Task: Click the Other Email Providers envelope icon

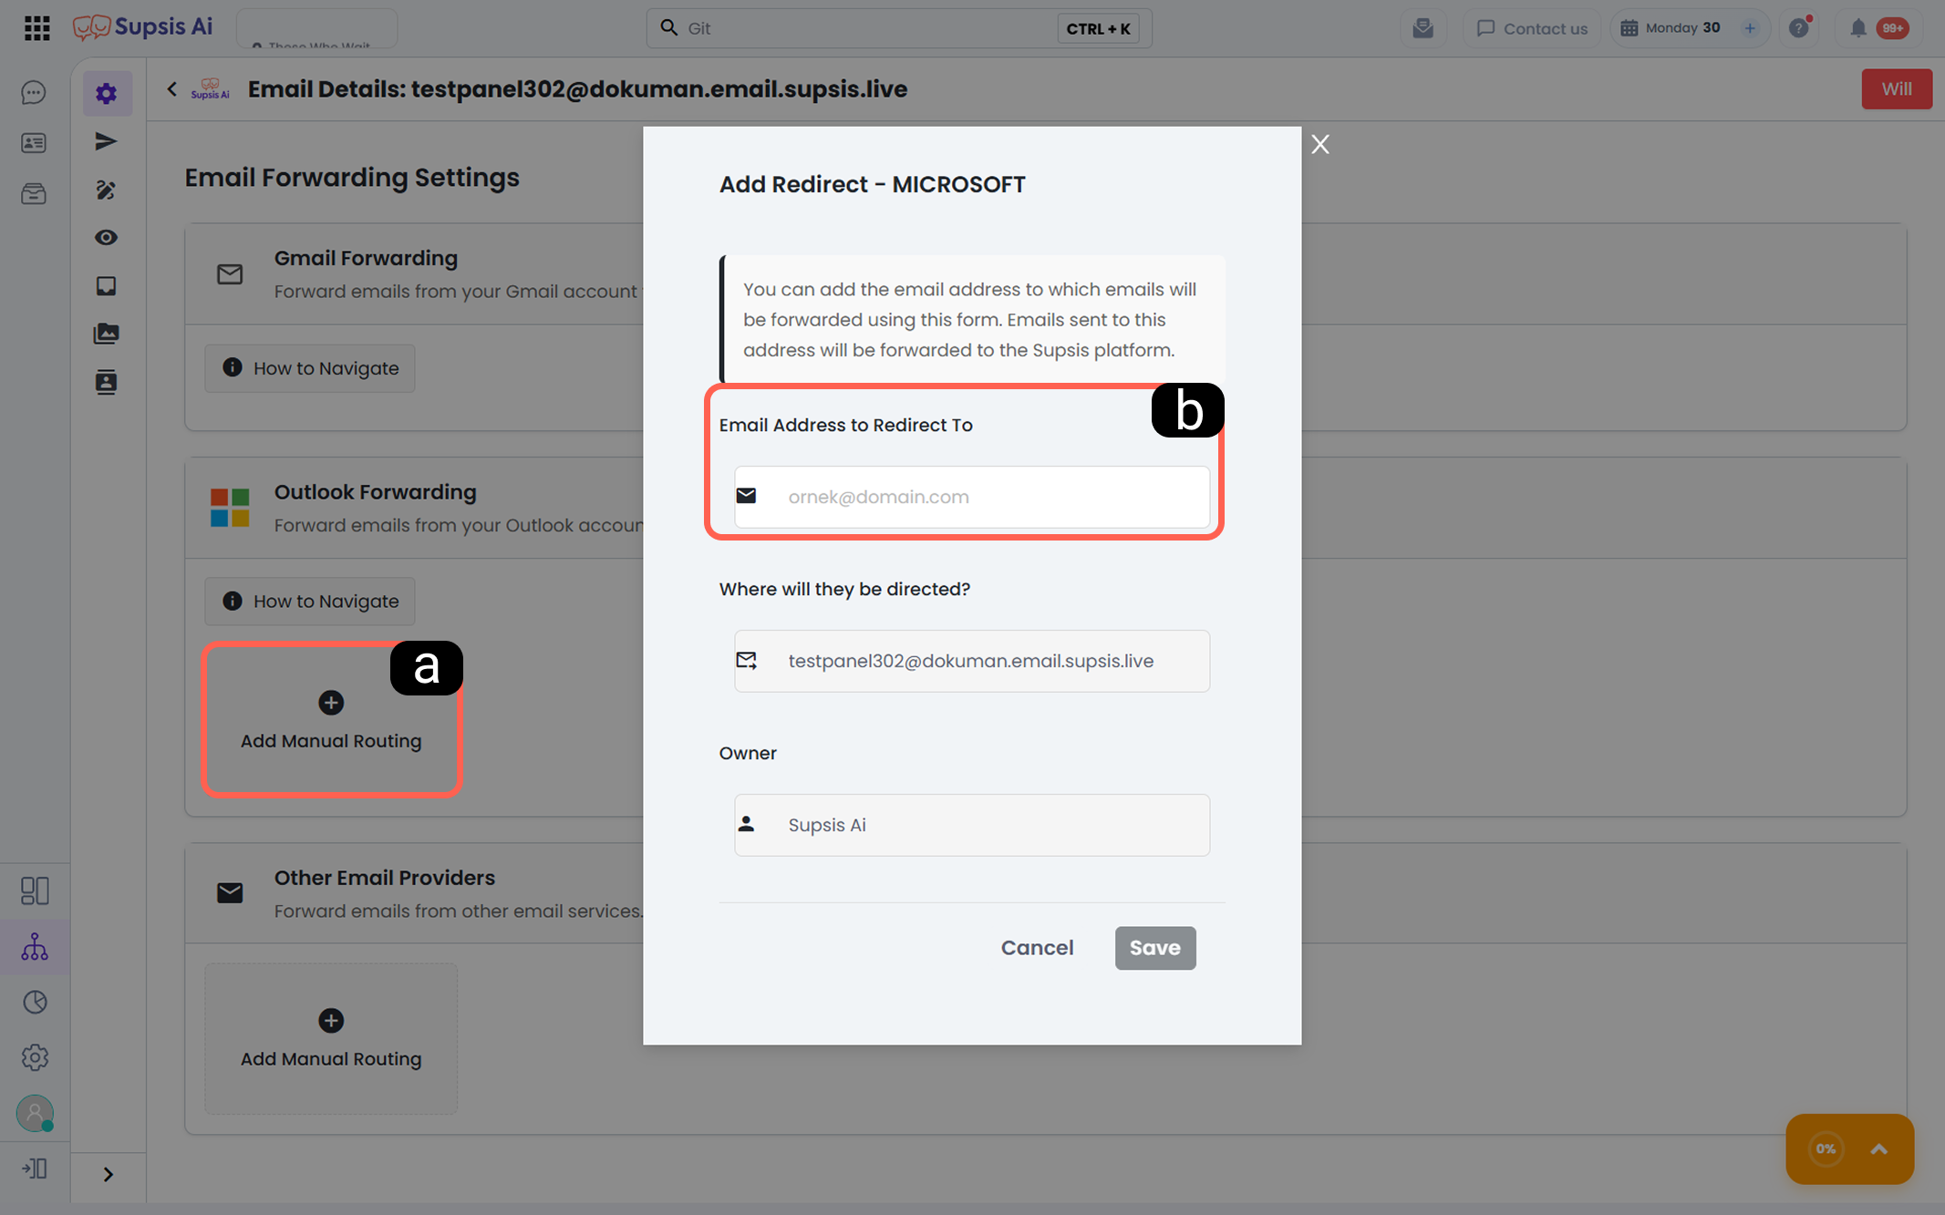Action: [x=230, y=893]
